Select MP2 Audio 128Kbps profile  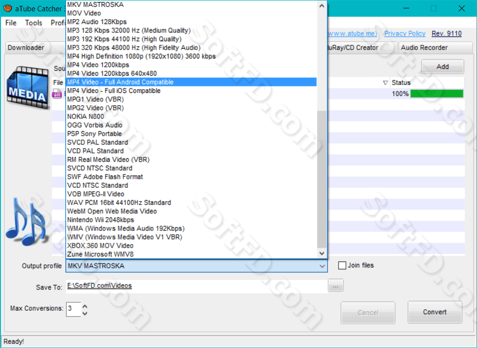(x=192, y=22)
